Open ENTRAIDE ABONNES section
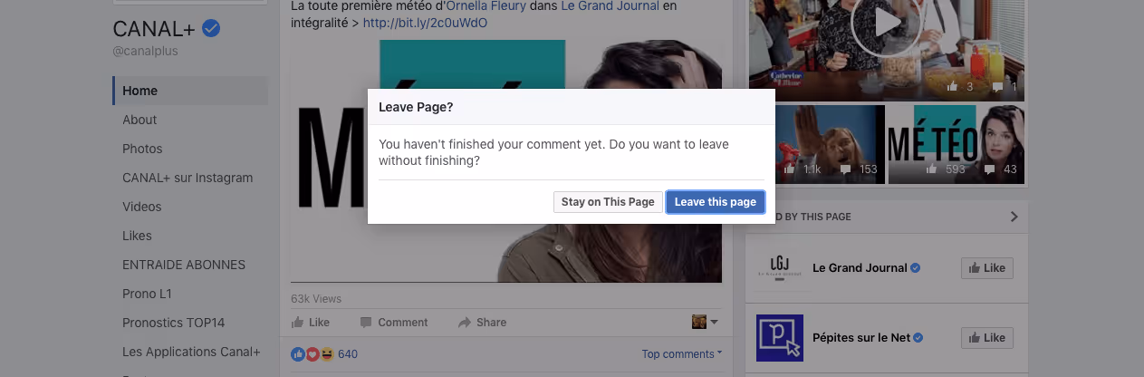The height and width of the screenshot is (377, 1144). 184,265
